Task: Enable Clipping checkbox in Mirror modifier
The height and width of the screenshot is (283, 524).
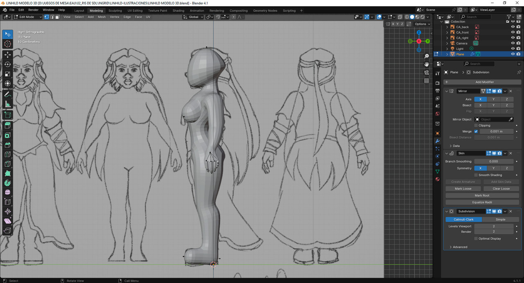Action: 476,126
